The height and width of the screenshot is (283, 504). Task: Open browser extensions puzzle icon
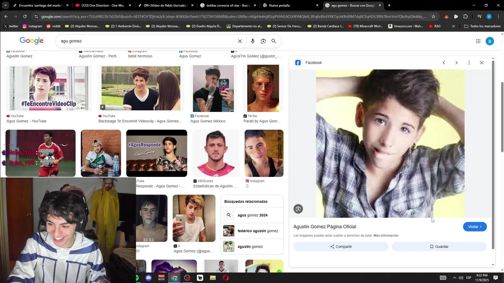pyautogui.click(x=465, y=17)
